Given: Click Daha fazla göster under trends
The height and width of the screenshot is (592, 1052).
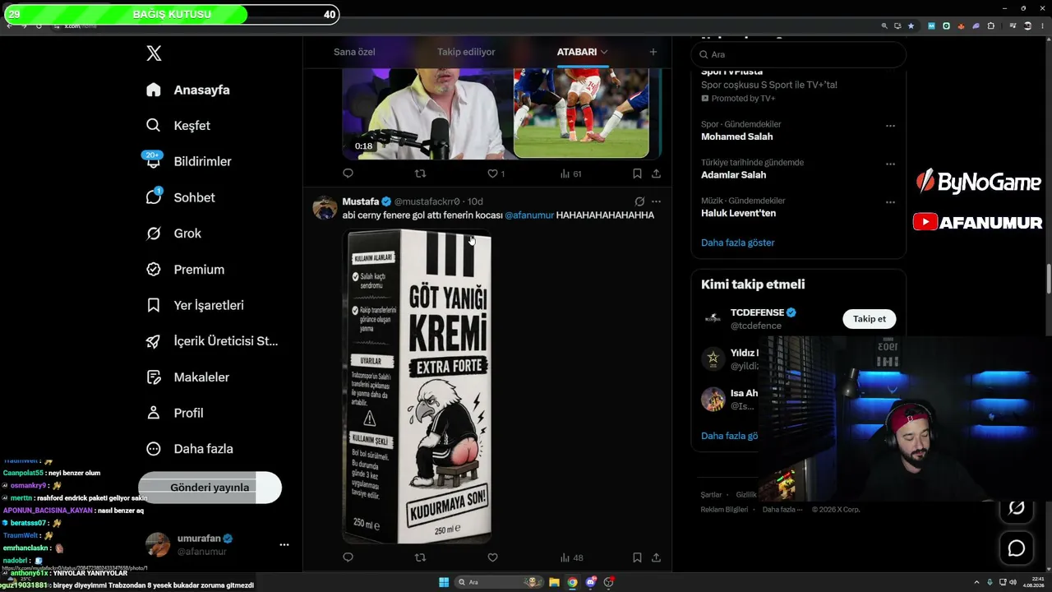Looking at the screenshot, I should [737, 243].
